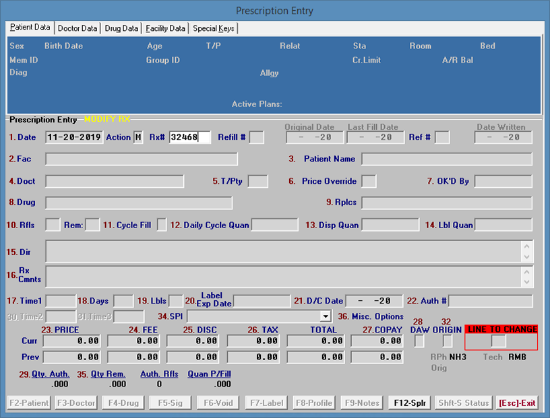The image size is (550, 418).
Task: Open the Special Keys tab
Action: click(x=213, y=28)
